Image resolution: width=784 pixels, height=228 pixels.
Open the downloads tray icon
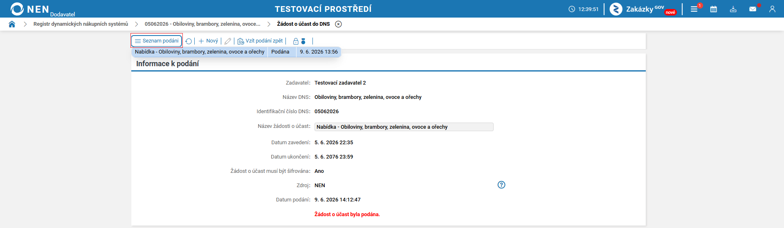(x=733, y=9)
